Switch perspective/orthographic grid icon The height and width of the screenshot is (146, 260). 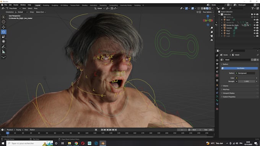(x=212, y=40)
